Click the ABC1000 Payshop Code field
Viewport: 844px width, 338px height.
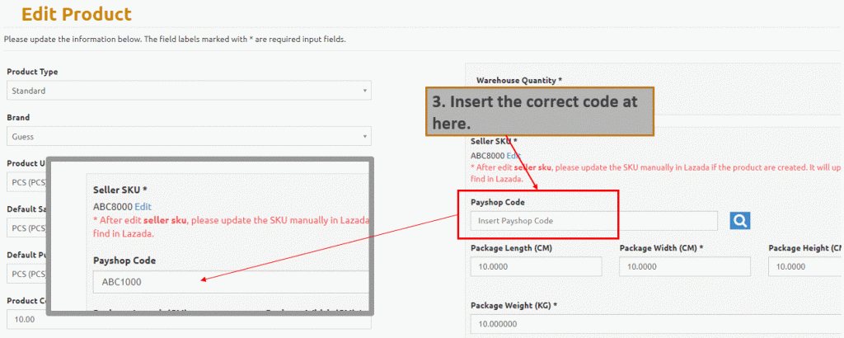tap(232, 281)
